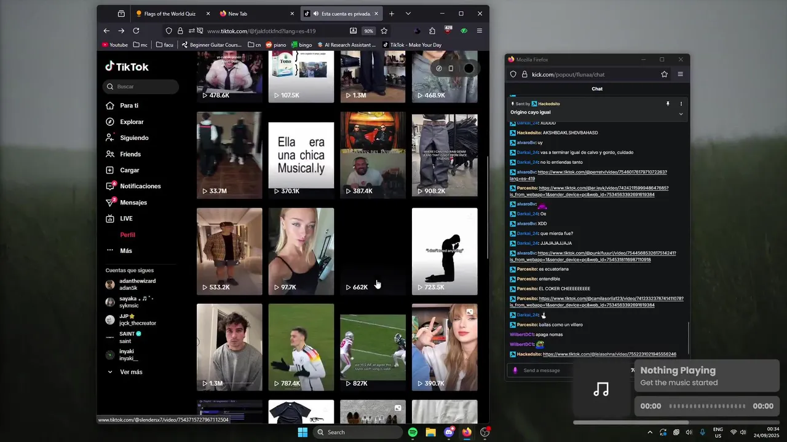Click tracking protection shield in TikTok address bar

(168, 31)
